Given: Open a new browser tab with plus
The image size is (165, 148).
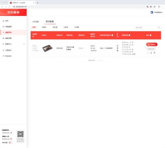Looking at the screenshot, I should tap(38, 3).
